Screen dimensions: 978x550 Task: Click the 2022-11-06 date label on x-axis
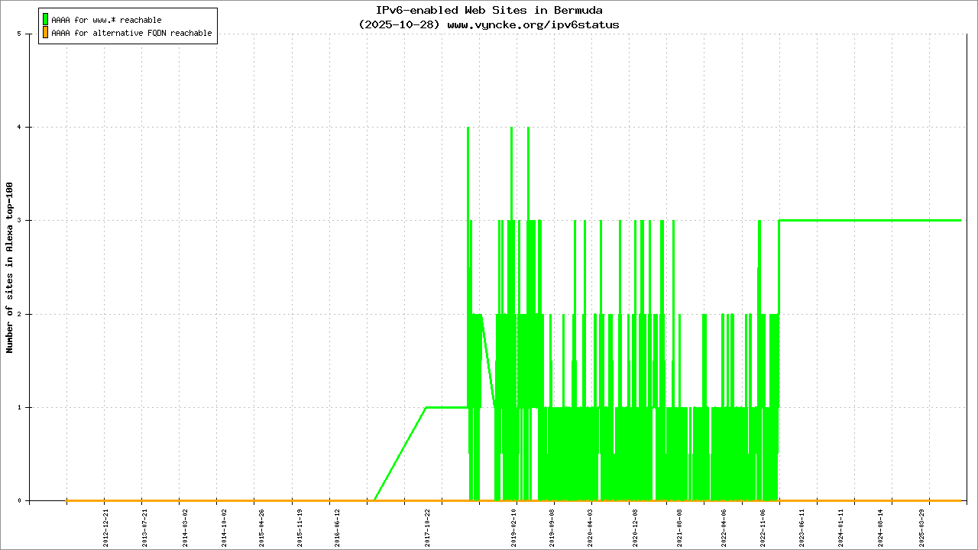(763, 526)
